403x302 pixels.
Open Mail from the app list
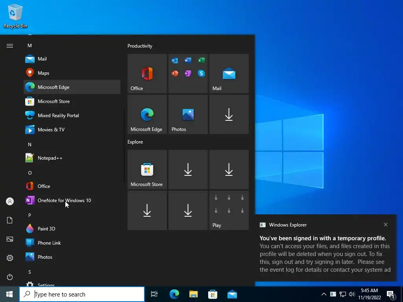click(x=72, y=59)
